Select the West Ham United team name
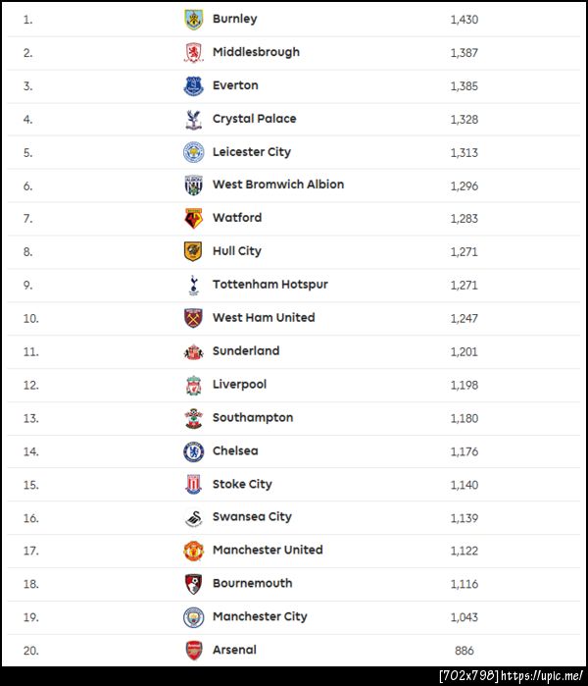Viewport: 588px width, 686px height. (264, 318)
